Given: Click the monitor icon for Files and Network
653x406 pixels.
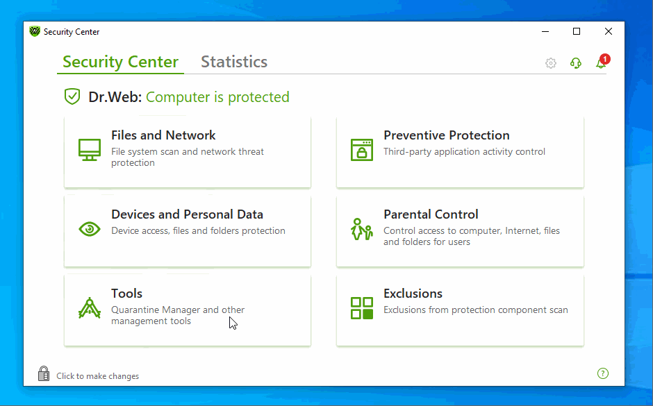Looking at the screenshot, I should (90, 150).
